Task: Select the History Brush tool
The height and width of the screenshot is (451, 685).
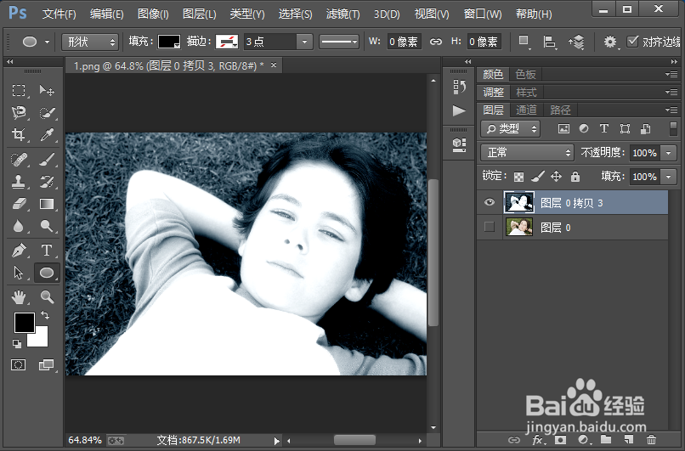Action: (x=47, y=182)
